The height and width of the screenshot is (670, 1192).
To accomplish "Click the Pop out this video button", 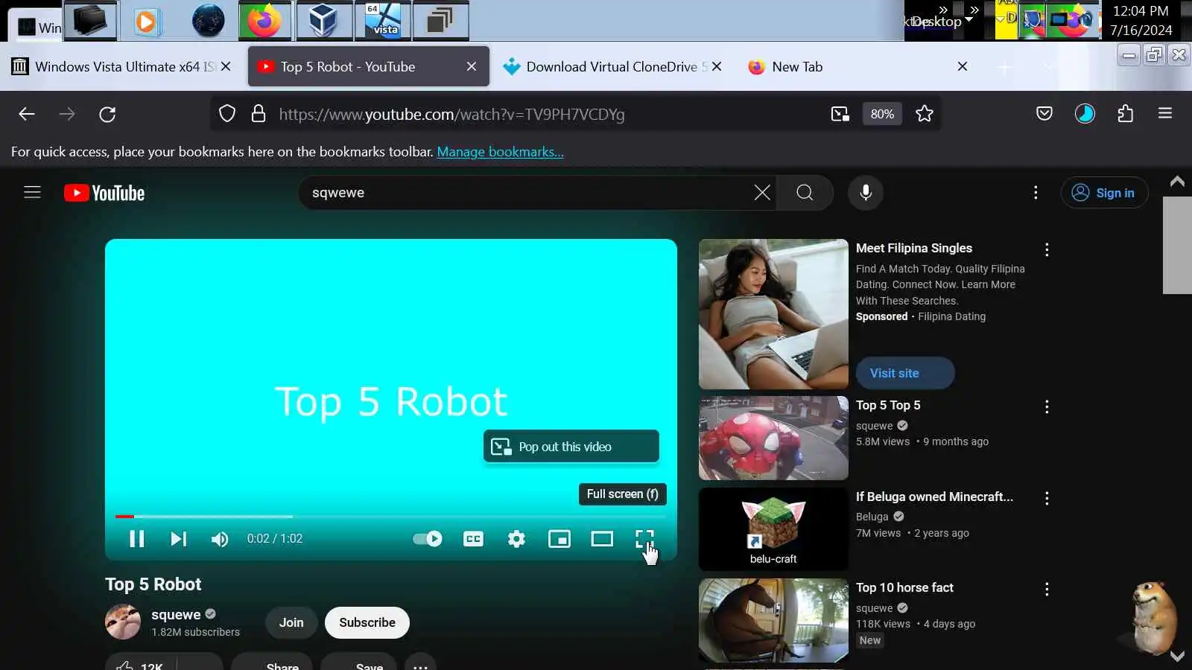I will [571, 447].
